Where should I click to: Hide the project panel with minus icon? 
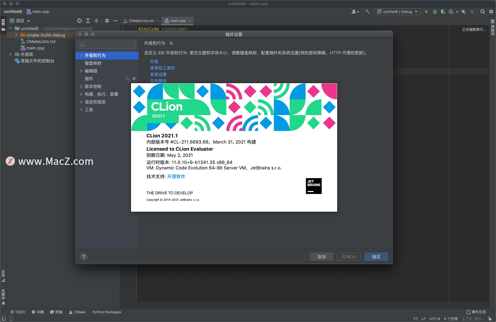pyautogui.click(x=115, y=21)
